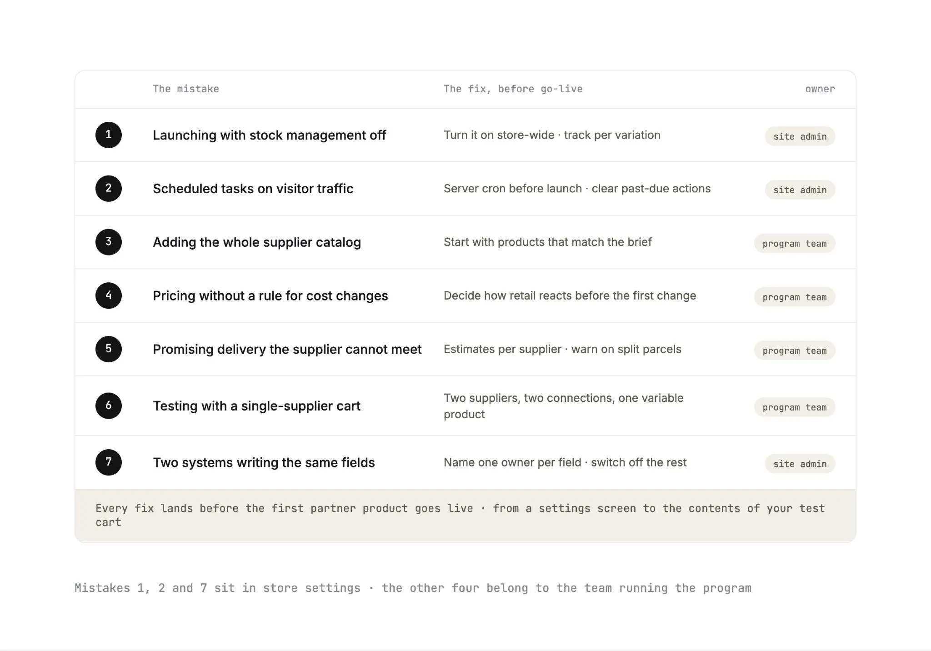This screenshot has height=651, width=931.
Task: Click 'The mistake' column header
Action: coord(186,89)
